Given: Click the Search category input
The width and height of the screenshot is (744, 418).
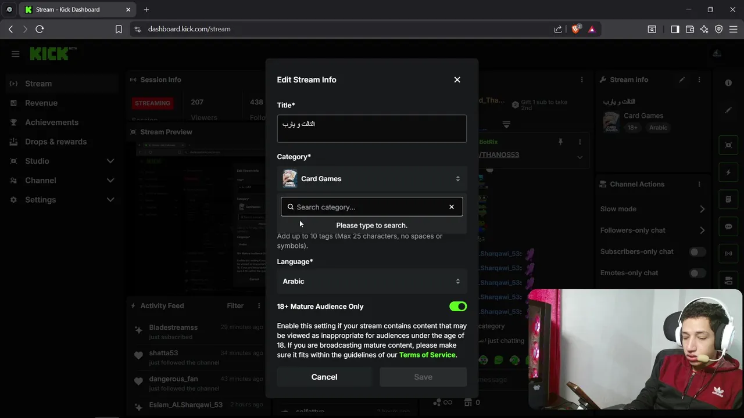Looking at the screenshot, I should click(x=371, y=207).
